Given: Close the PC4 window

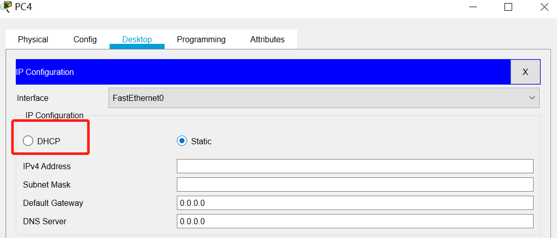Looking at the screenshot, I should [x=544, y=7].
